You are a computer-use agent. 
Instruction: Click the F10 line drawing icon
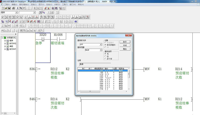[x=84, y=17]
